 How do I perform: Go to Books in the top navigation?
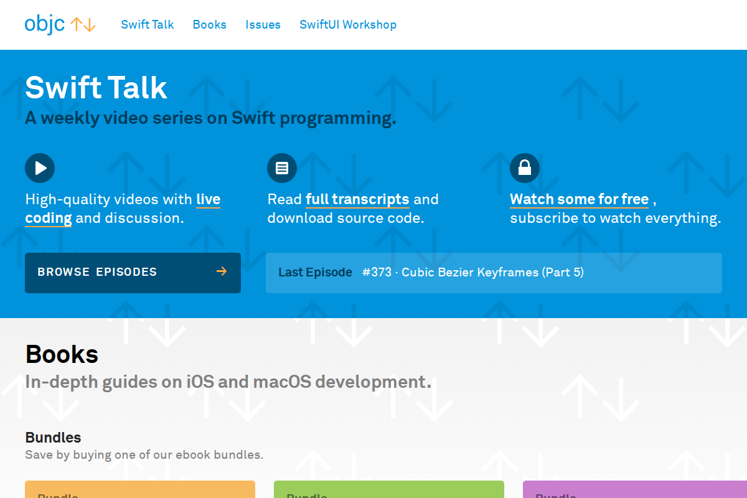click(210, 25)
